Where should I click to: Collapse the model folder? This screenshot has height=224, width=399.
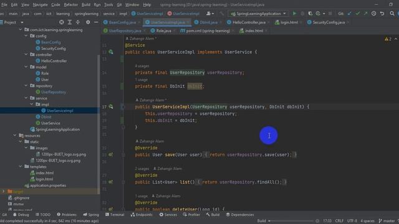point(26,67)
